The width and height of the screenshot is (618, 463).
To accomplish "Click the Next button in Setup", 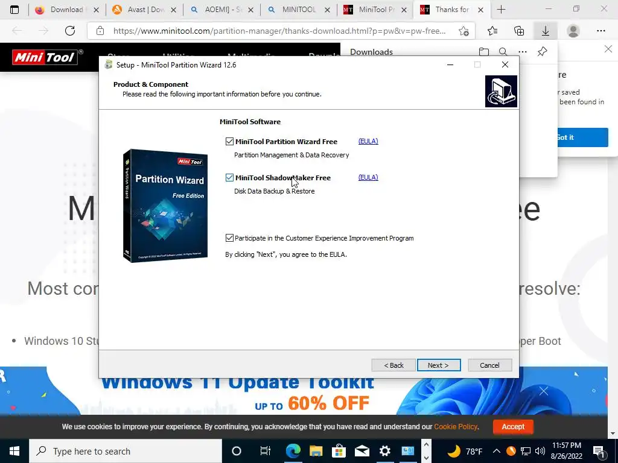I will coord(439,365).
